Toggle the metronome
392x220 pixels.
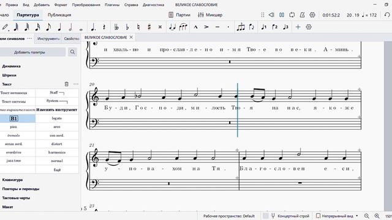(x=302, y=15)
